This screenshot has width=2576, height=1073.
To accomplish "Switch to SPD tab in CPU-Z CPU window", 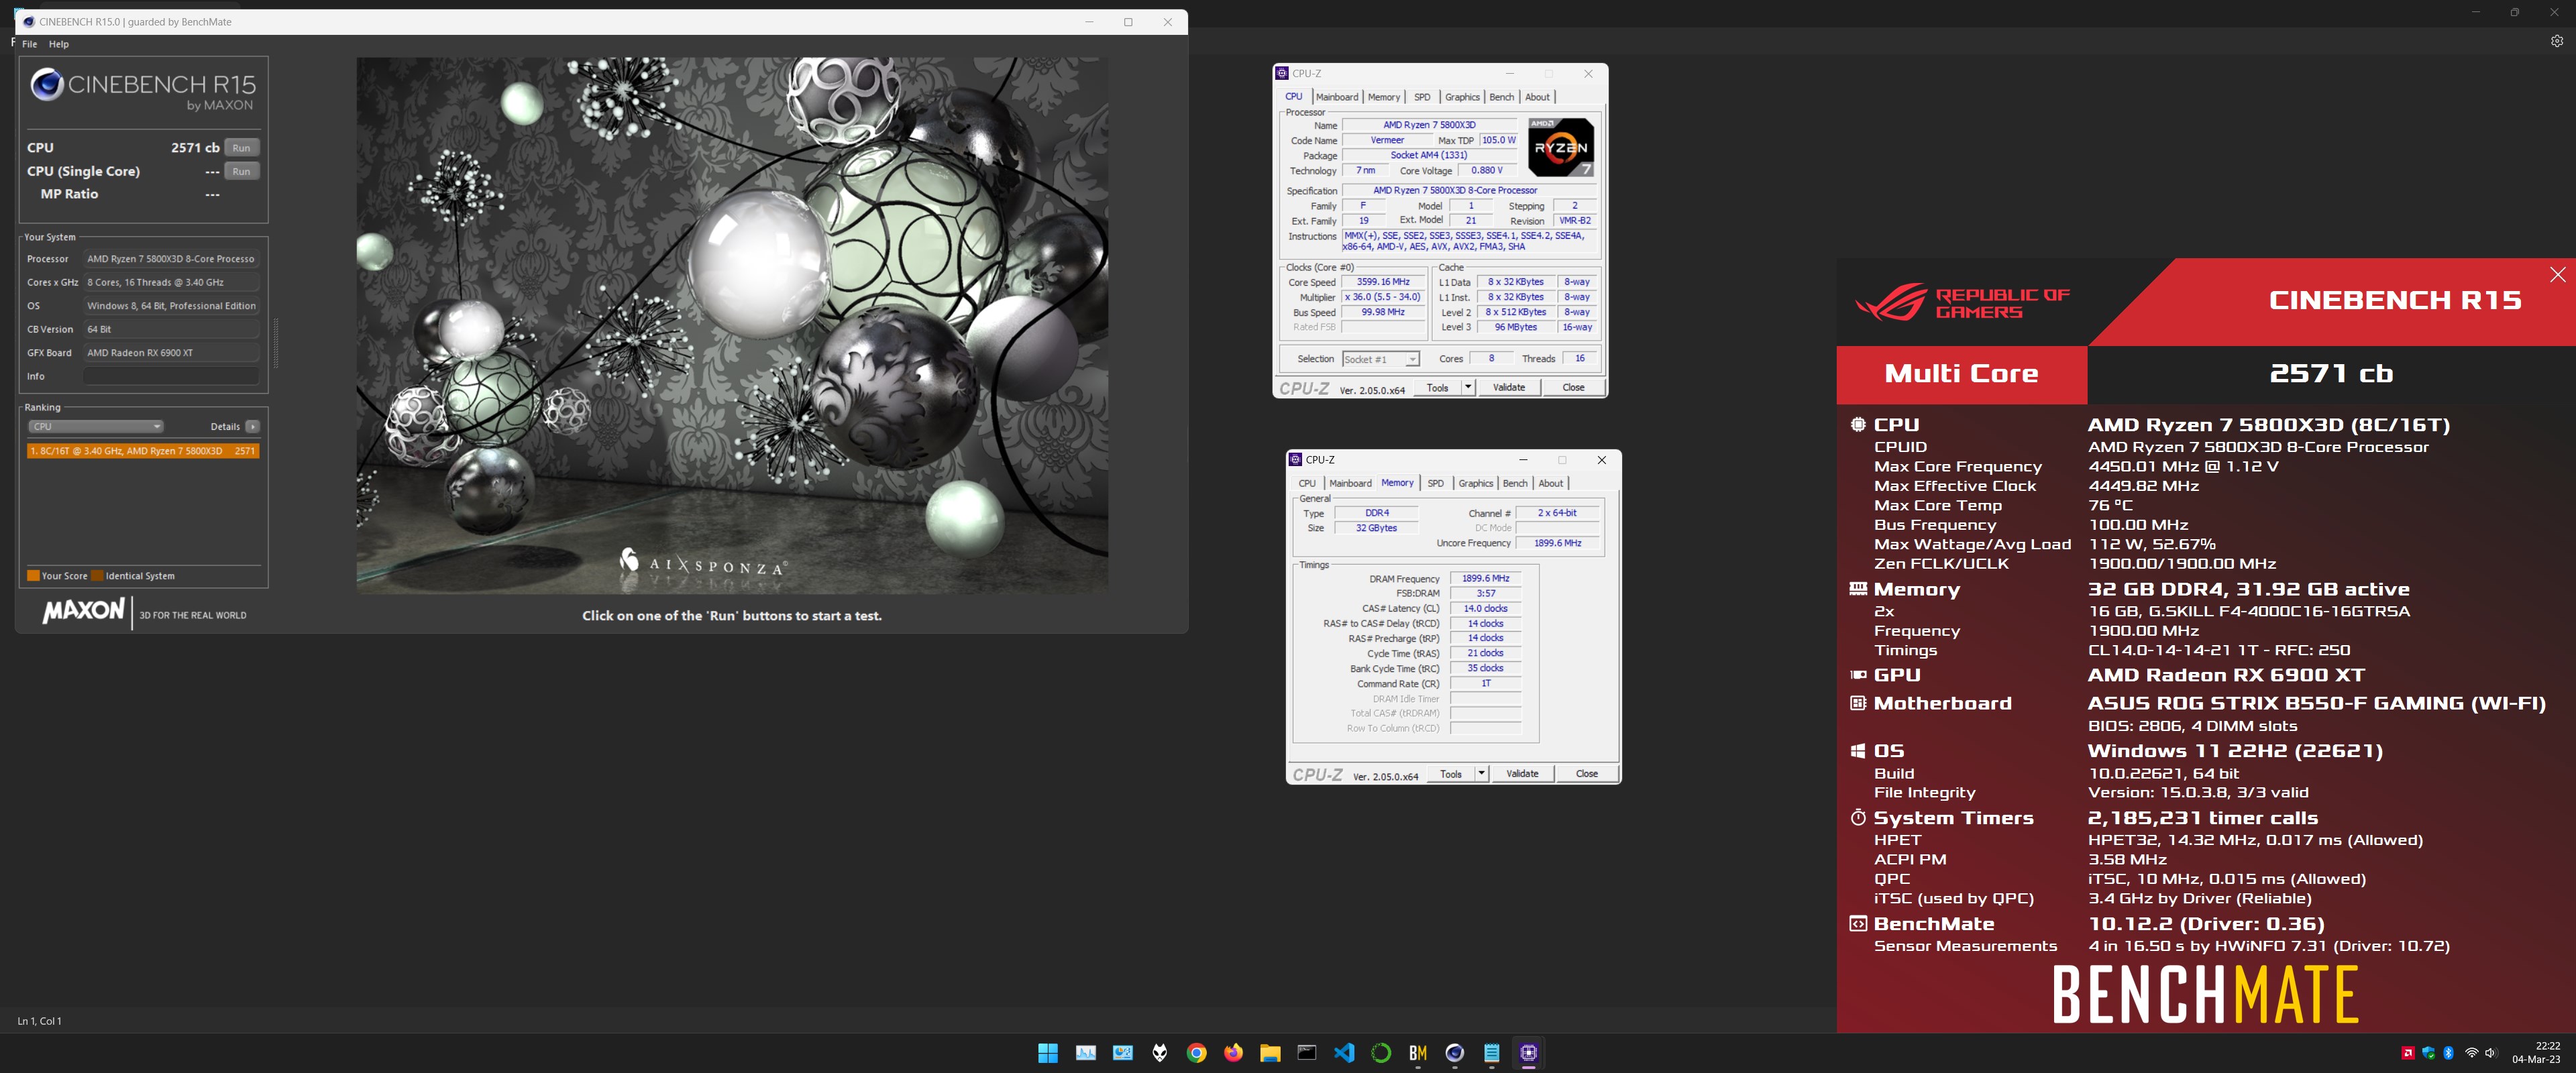I will click(x=1422, y=97).
